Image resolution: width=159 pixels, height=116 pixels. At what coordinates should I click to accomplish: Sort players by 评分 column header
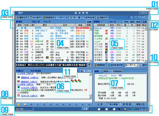[x=118, y=25]
